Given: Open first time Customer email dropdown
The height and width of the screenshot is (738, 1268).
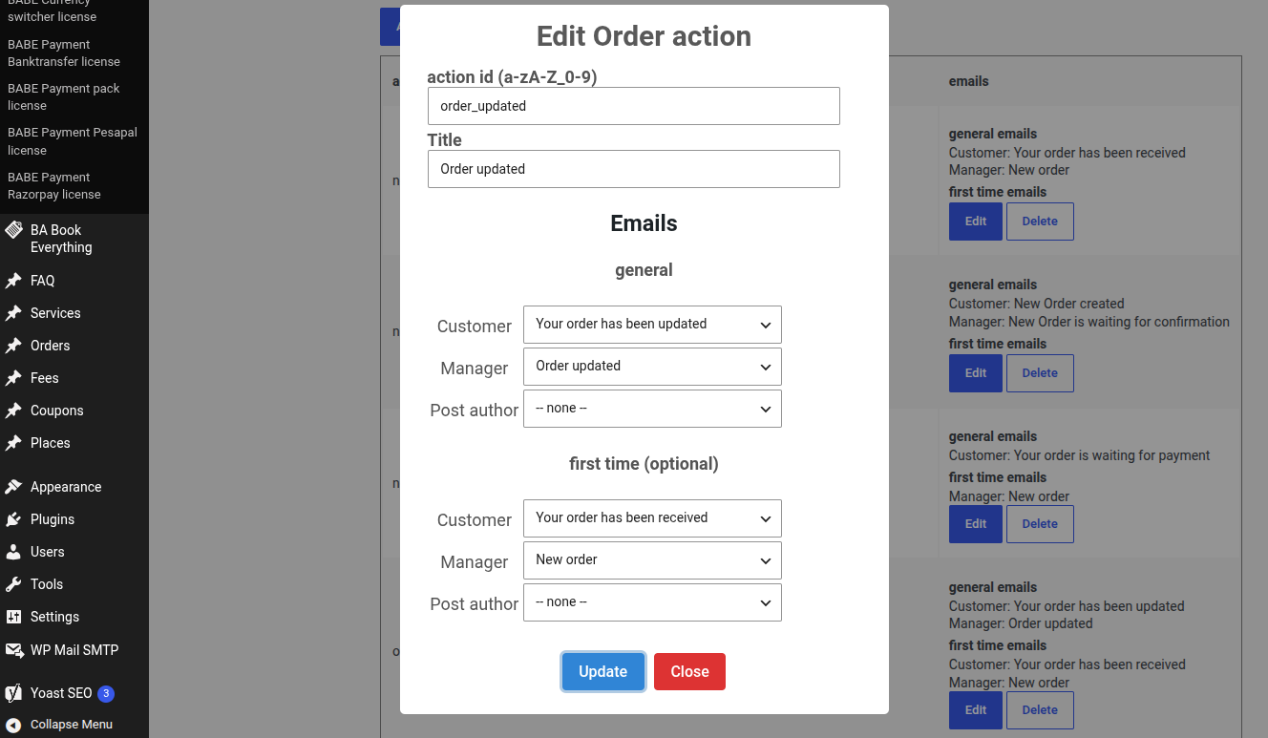Looking at the screenshot, I should click(x=652, y=518).
